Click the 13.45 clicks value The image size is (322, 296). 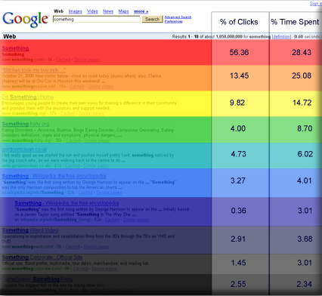pyautogui.click(x=239, y=76)
